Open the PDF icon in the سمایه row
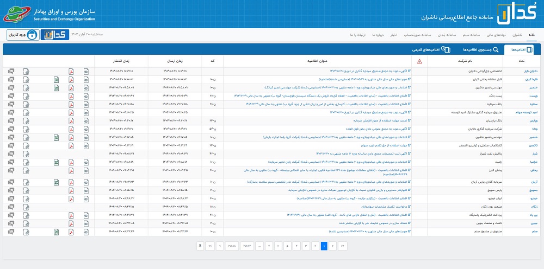The image size is (544, 269). tap(71, 105)
